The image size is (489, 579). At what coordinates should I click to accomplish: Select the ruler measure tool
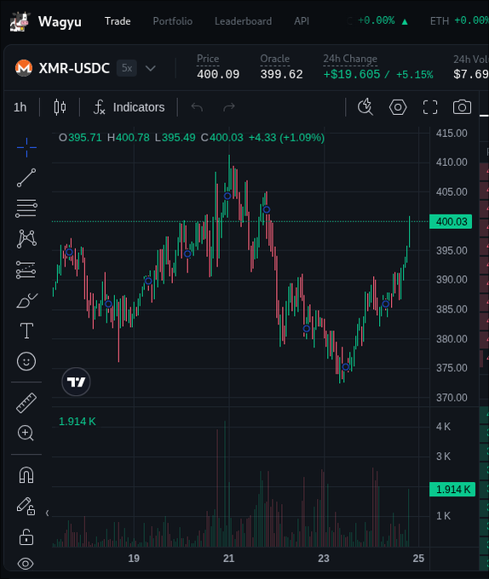click(26, 403)
